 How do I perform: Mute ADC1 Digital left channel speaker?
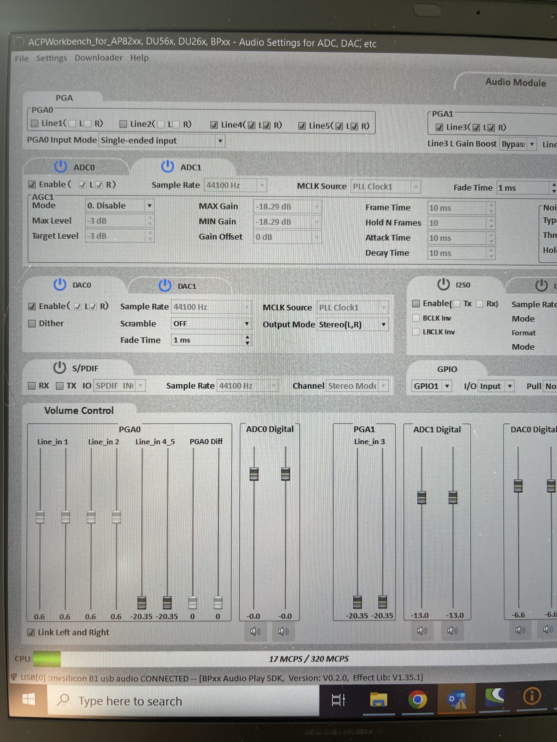pos(422,631)
